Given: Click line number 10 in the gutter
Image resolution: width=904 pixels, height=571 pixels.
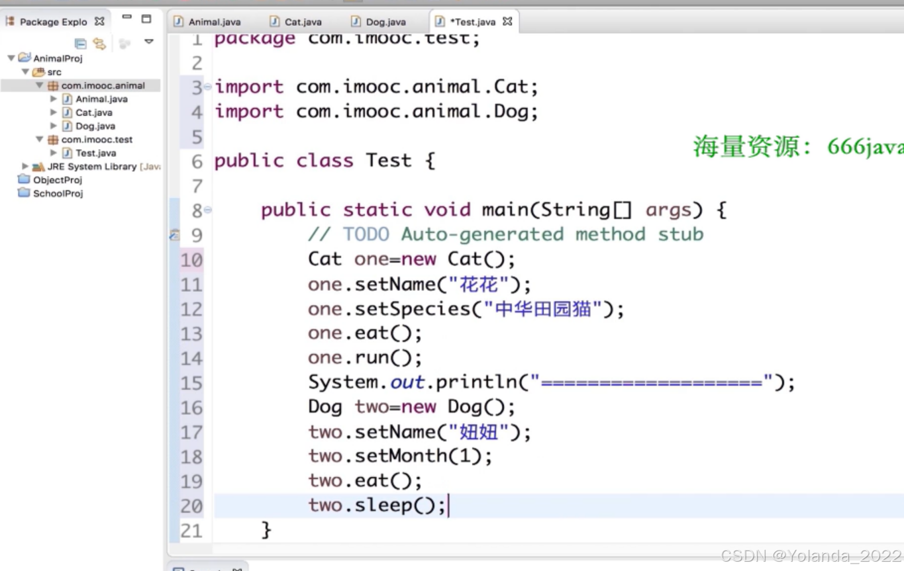Looking at the screenshot, I should tap(192, 260).
